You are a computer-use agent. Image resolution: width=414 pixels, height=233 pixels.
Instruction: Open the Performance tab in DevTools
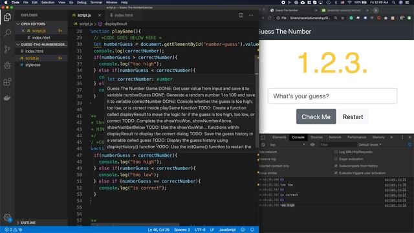pyautogui.click(x=356, y=137)
